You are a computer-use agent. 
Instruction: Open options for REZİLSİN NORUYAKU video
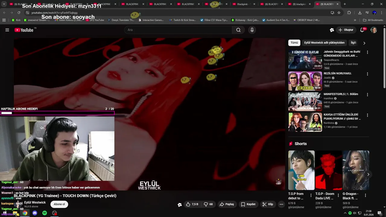pos(367,74)
